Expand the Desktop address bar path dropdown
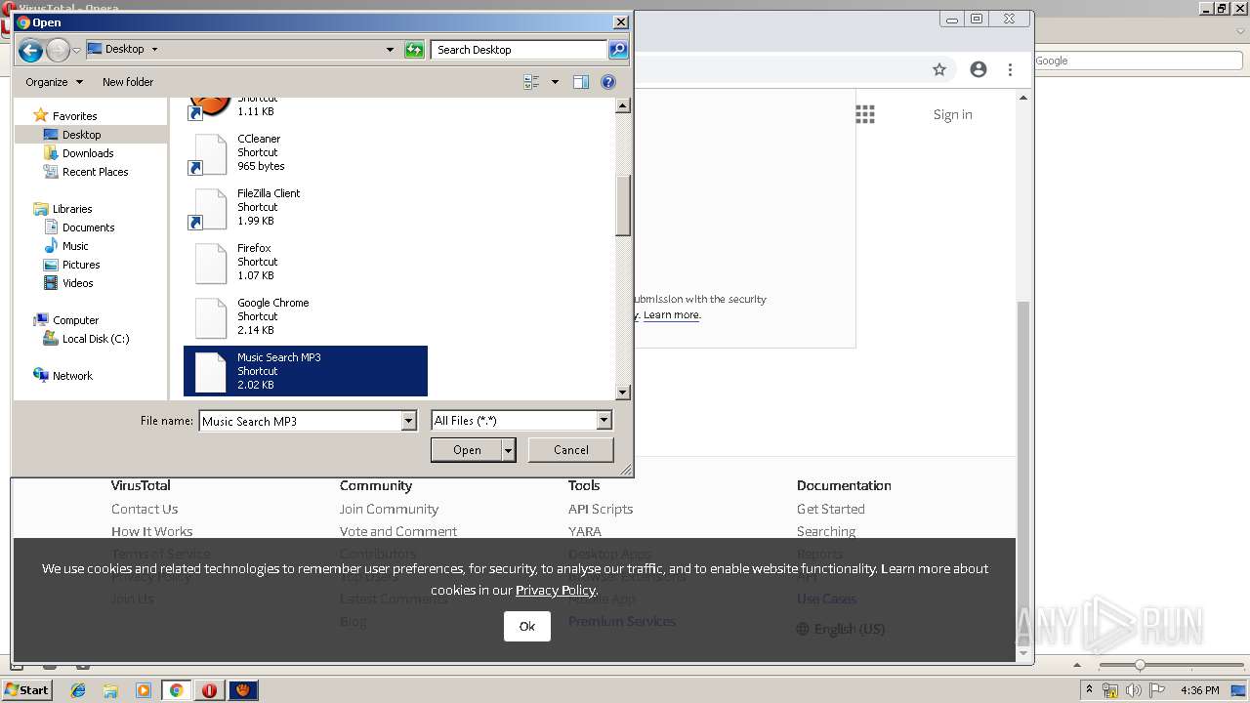The height and width of the screenshot is (703, 1250). [154, 49]
